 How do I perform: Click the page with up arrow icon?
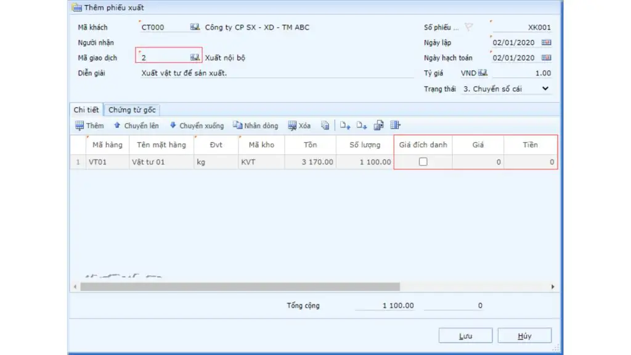[345, 126]
